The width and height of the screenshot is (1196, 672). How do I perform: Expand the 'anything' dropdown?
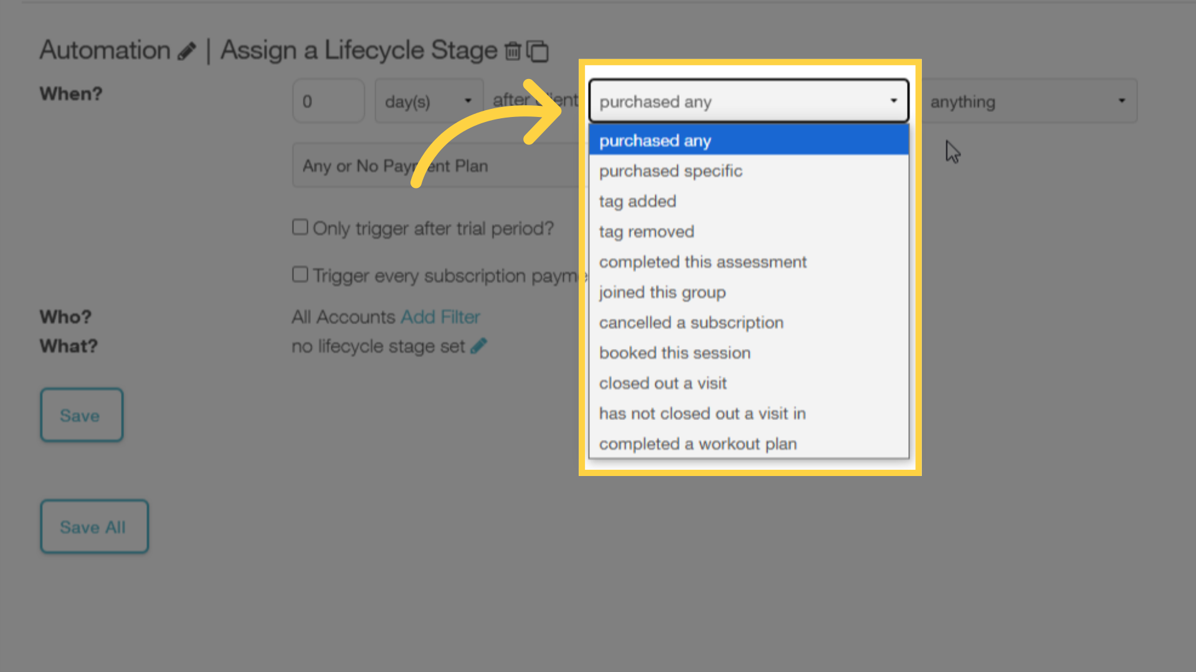pyautogui.click(x=1028, y=101)
